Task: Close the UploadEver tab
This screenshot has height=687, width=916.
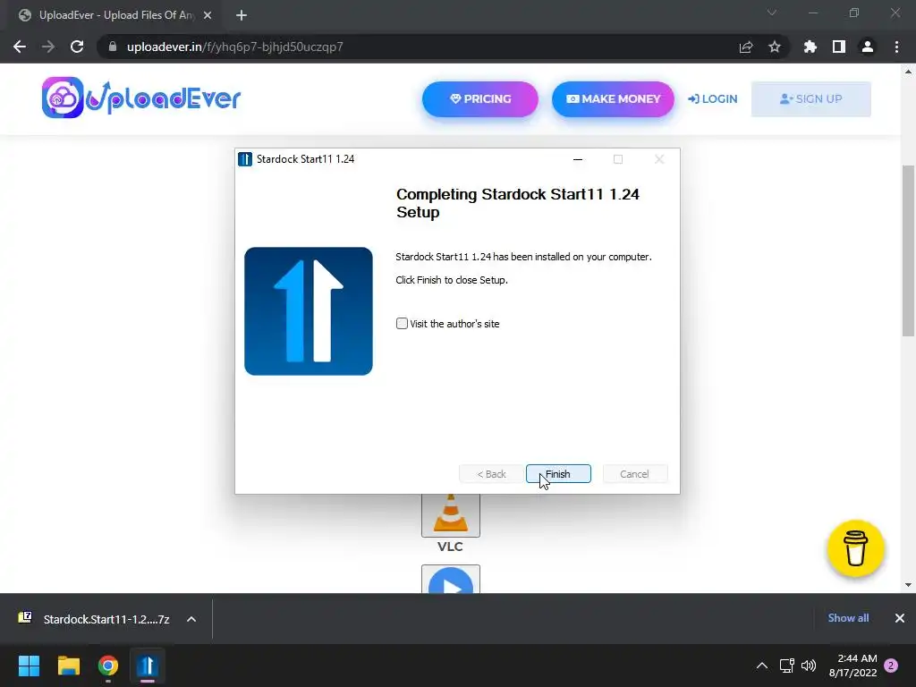Action: (208, 15)
